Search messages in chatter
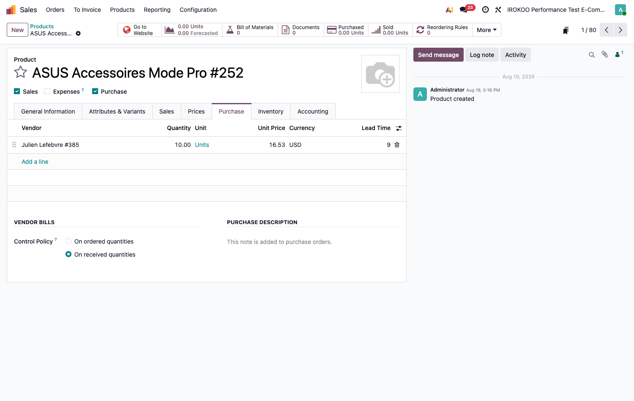The height and width of the screenshot is (401, 634). pos(592,55)
